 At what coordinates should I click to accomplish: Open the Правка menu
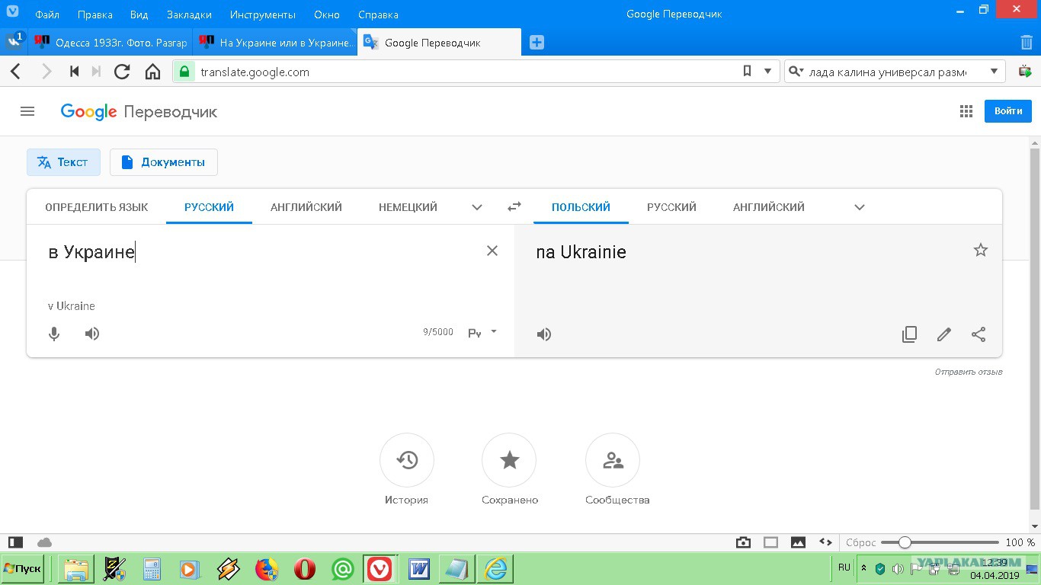tap(95, 14)
